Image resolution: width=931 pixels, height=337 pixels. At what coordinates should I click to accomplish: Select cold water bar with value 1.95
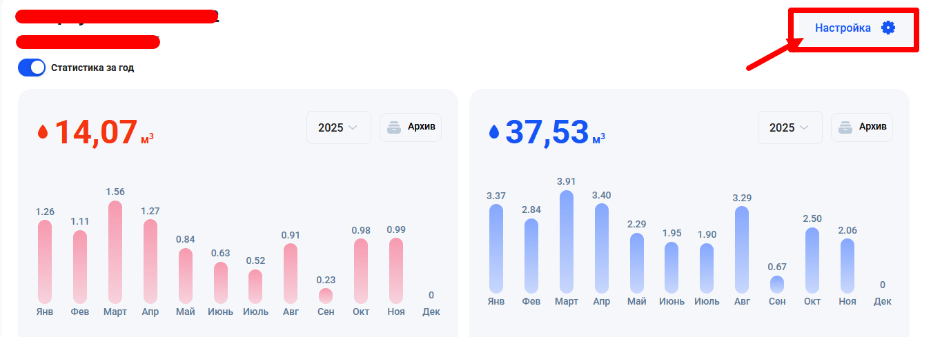click(x=672, y=268)
